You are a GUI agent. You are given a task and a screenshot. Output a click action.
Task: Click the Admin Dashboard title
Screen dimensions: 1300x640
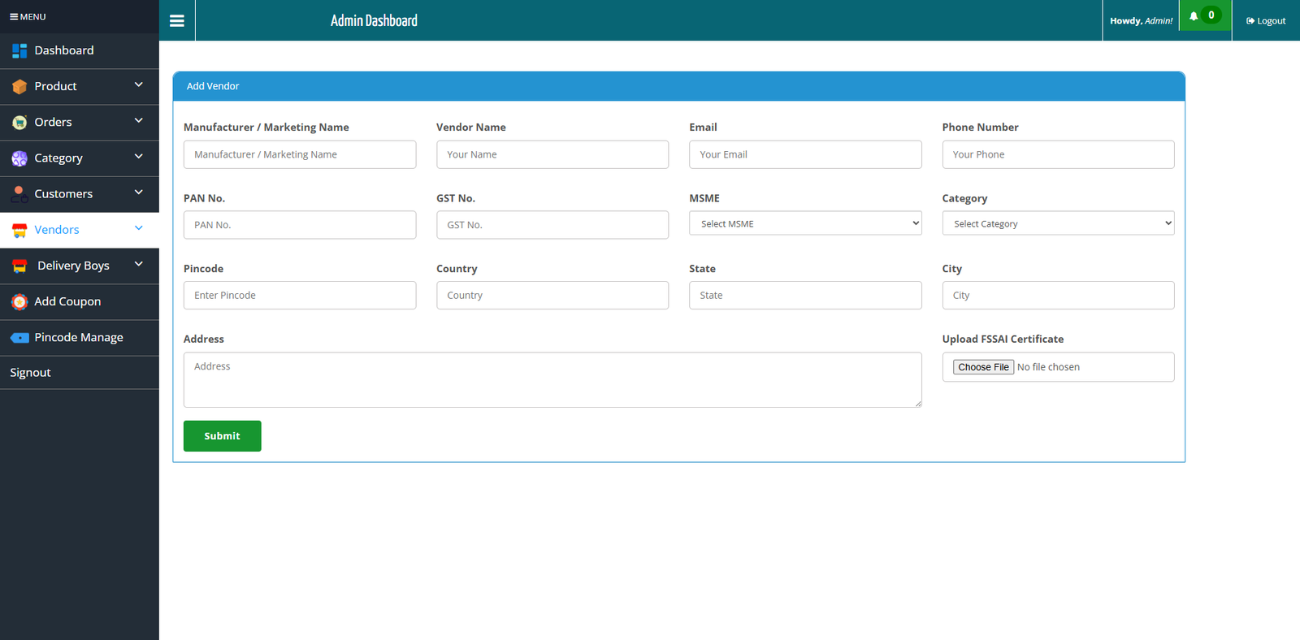pyautogui.click(x=374, y=21)
